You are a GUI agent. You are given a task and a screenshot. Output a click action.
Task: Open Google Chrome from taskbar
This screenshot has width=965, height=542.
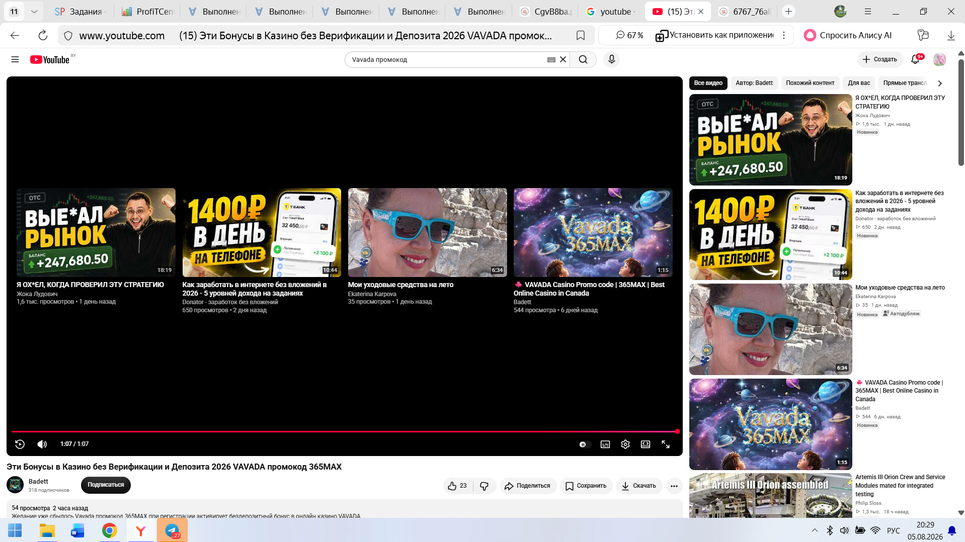109,530
